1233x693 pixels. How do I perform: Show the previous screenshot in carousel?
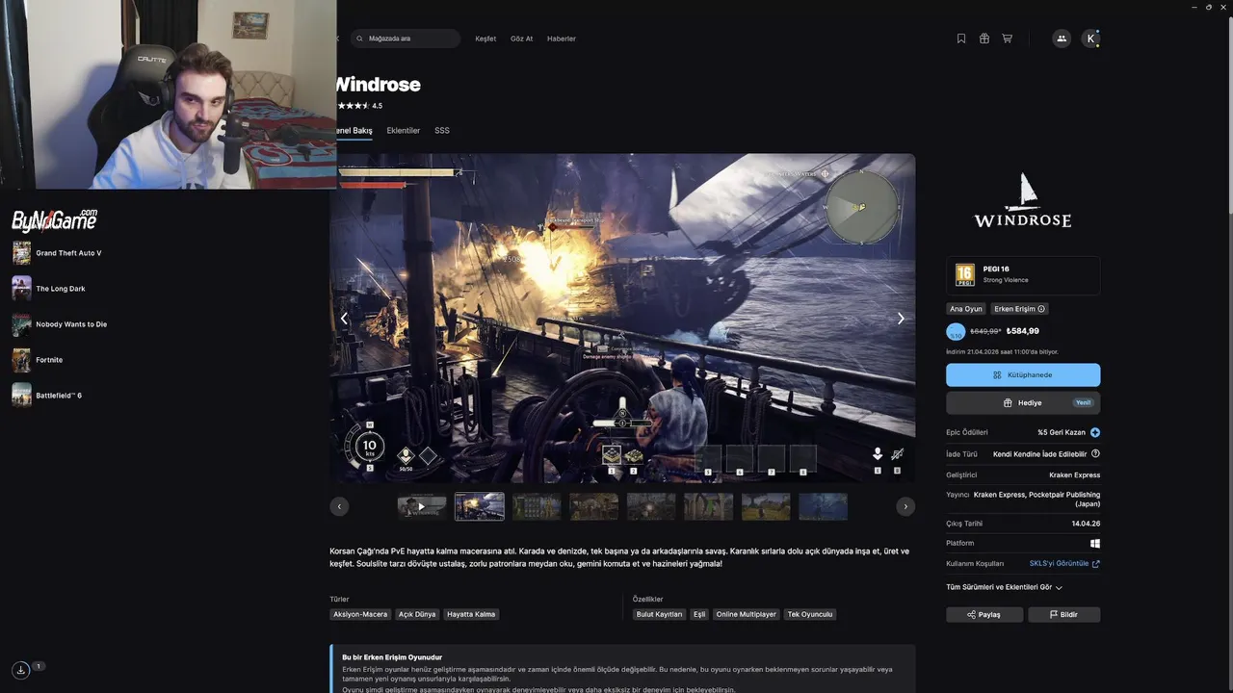[344, 319]
